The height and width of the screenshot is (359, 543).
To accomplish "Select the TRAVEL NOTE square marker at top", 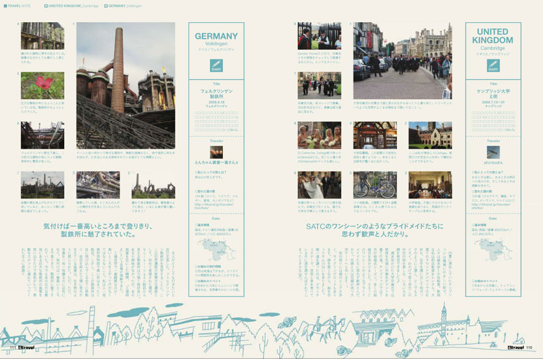I will [4, 5].
